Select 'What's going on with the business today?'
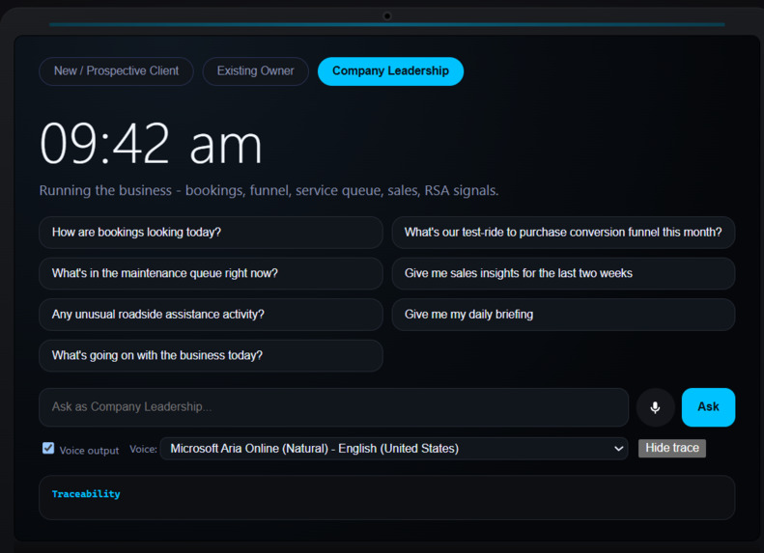This screenshot has width=764, height=553. [x=211, y=355]
